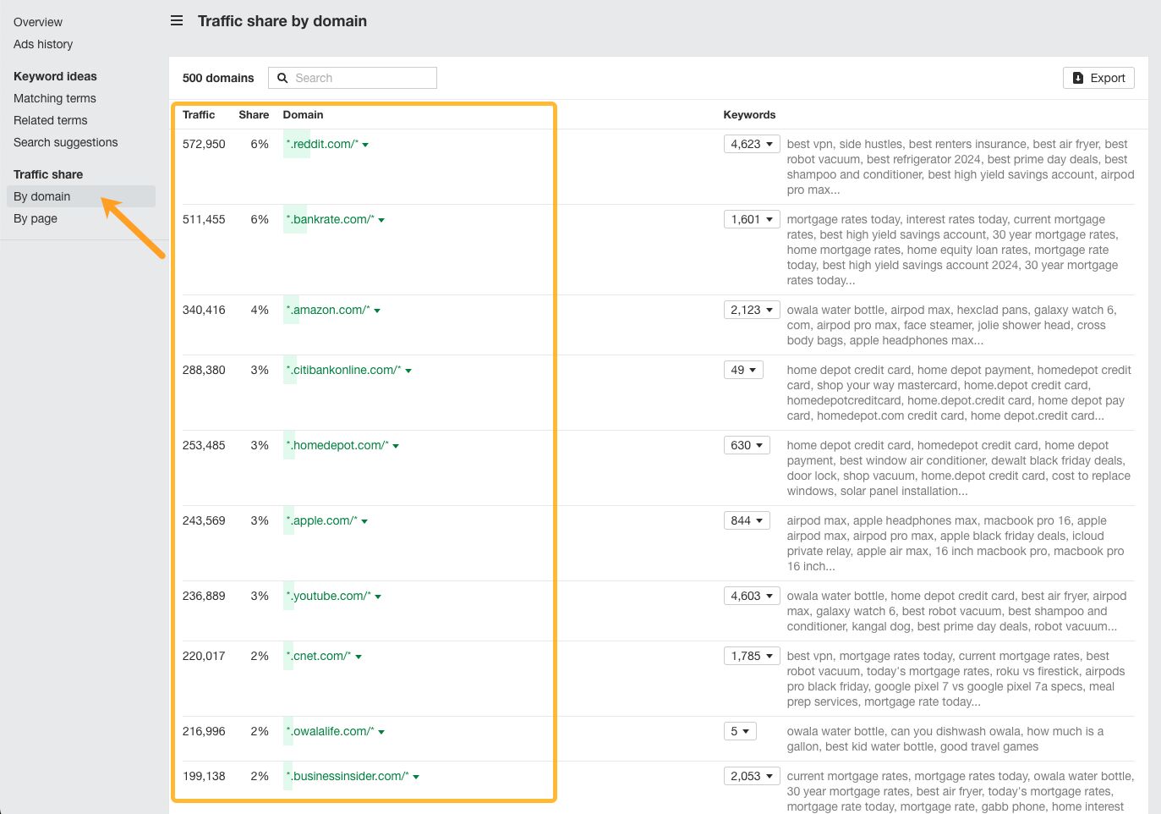Viewport: 1161px width, 814px height.
Task: Open the bankrate.com domain dropdown arrow
Action: [381, 220]
